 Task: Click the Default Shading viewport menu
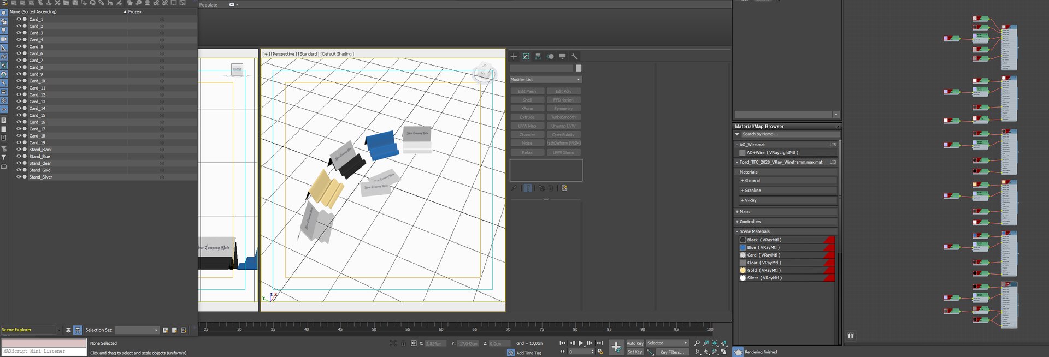point(337,54)
